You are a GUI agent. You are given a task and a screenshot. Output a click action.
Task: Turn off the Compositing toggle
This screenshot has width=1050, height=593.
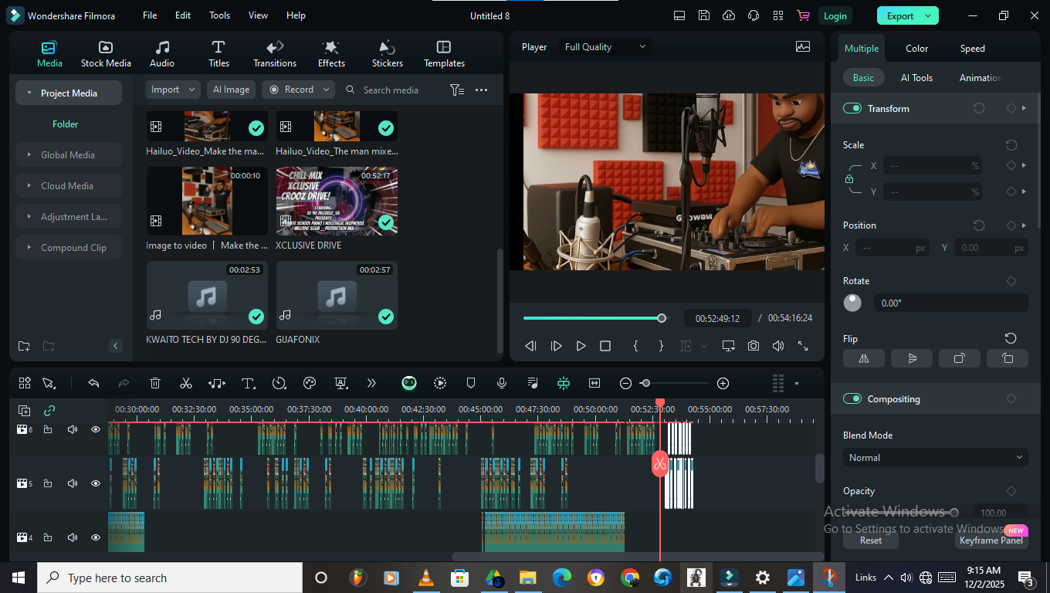[x=852, y=399]
